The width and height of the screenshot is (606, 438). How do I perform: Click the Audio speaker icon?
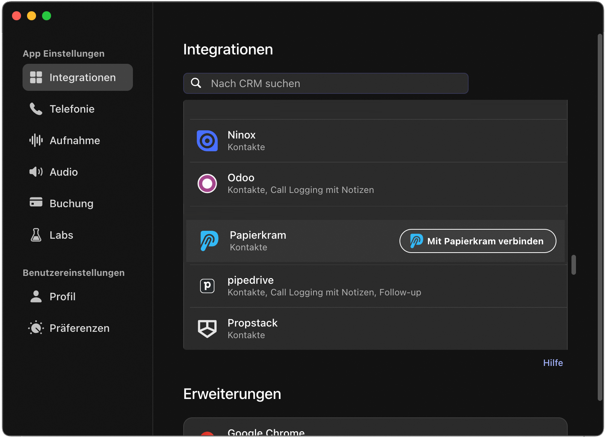click(36, 172)
